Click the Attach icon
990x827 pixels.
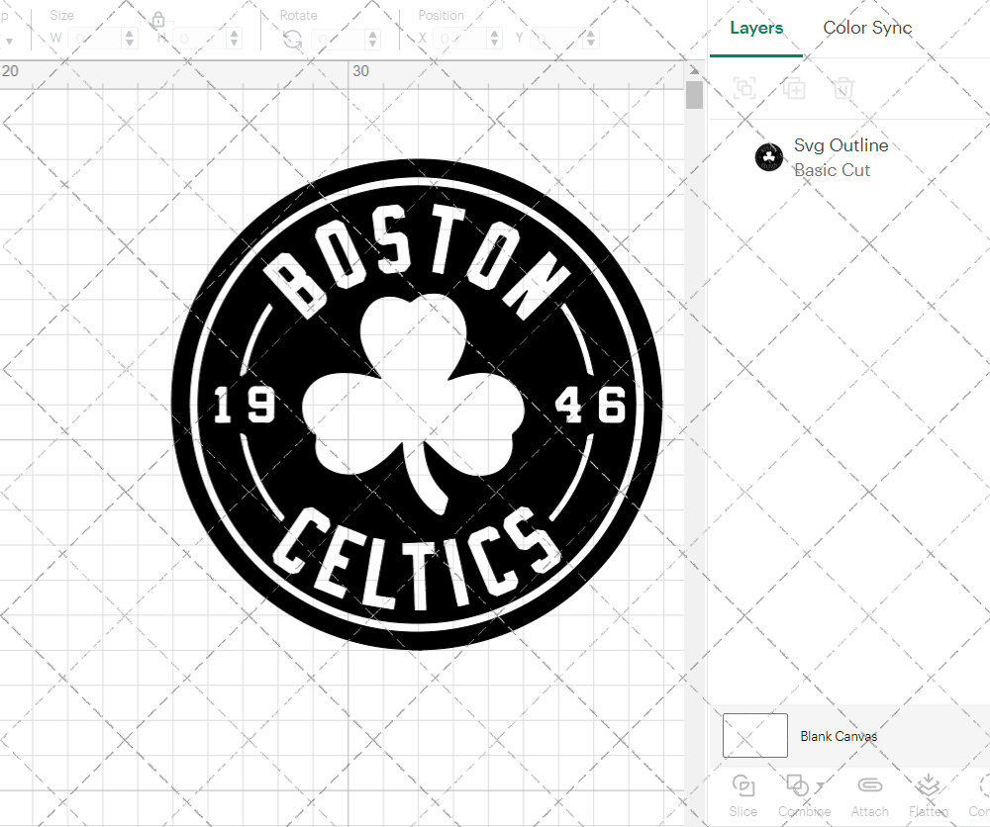pyautogui.click(x=869, y=791)
